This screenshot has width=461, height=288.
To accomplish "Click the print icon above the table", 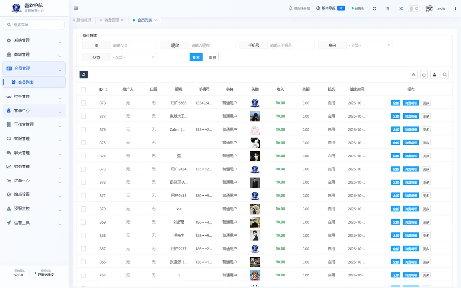I will pyautogui.click(x=424, y=75).
